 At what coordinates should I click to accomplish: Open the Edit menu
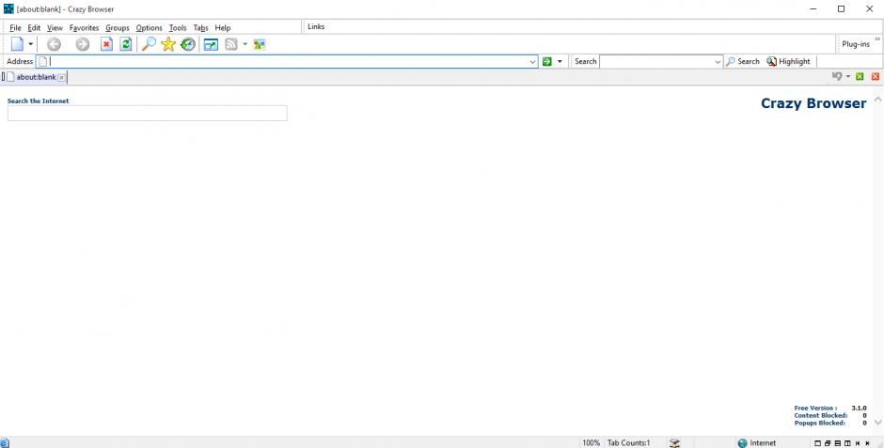coord(34,27)
